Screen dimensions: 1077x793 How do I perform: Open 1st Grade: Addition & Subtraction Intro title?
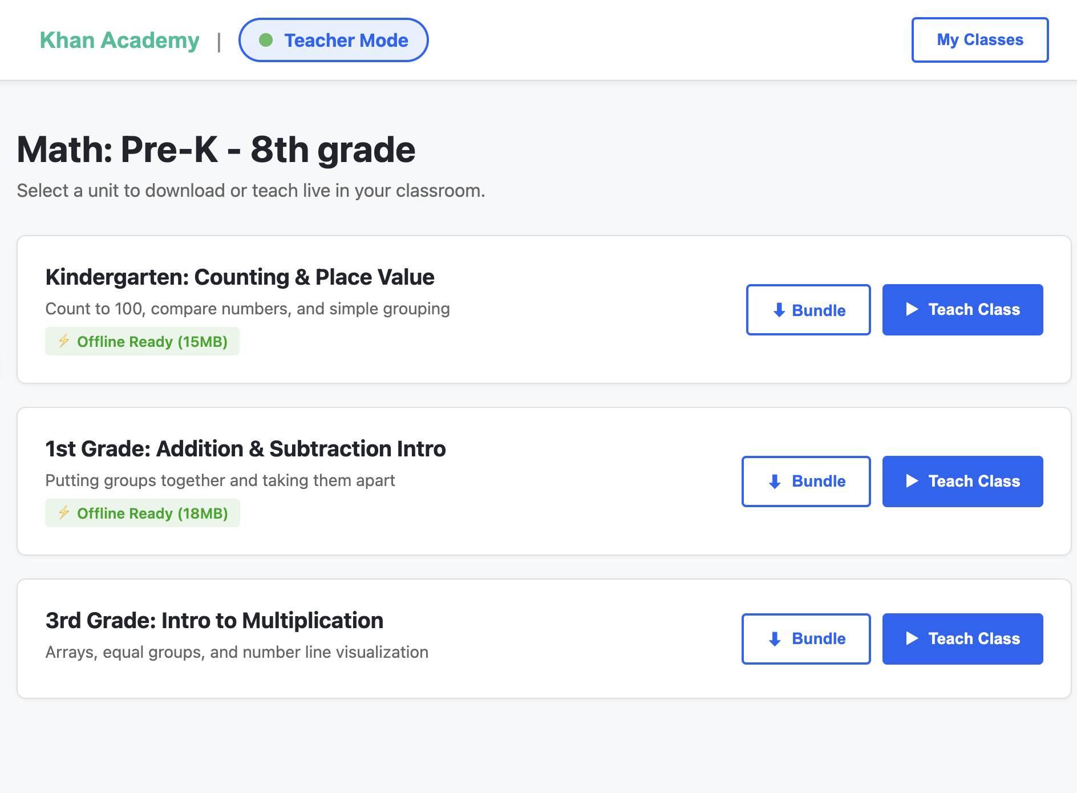pyautogui.click(x=245, y=449)
